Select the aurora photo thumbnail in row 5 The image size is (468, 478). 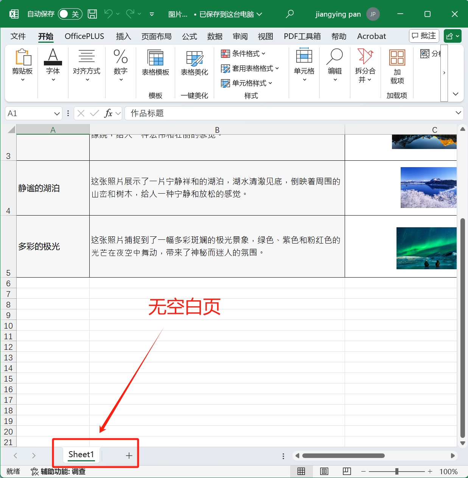(426, 248)
